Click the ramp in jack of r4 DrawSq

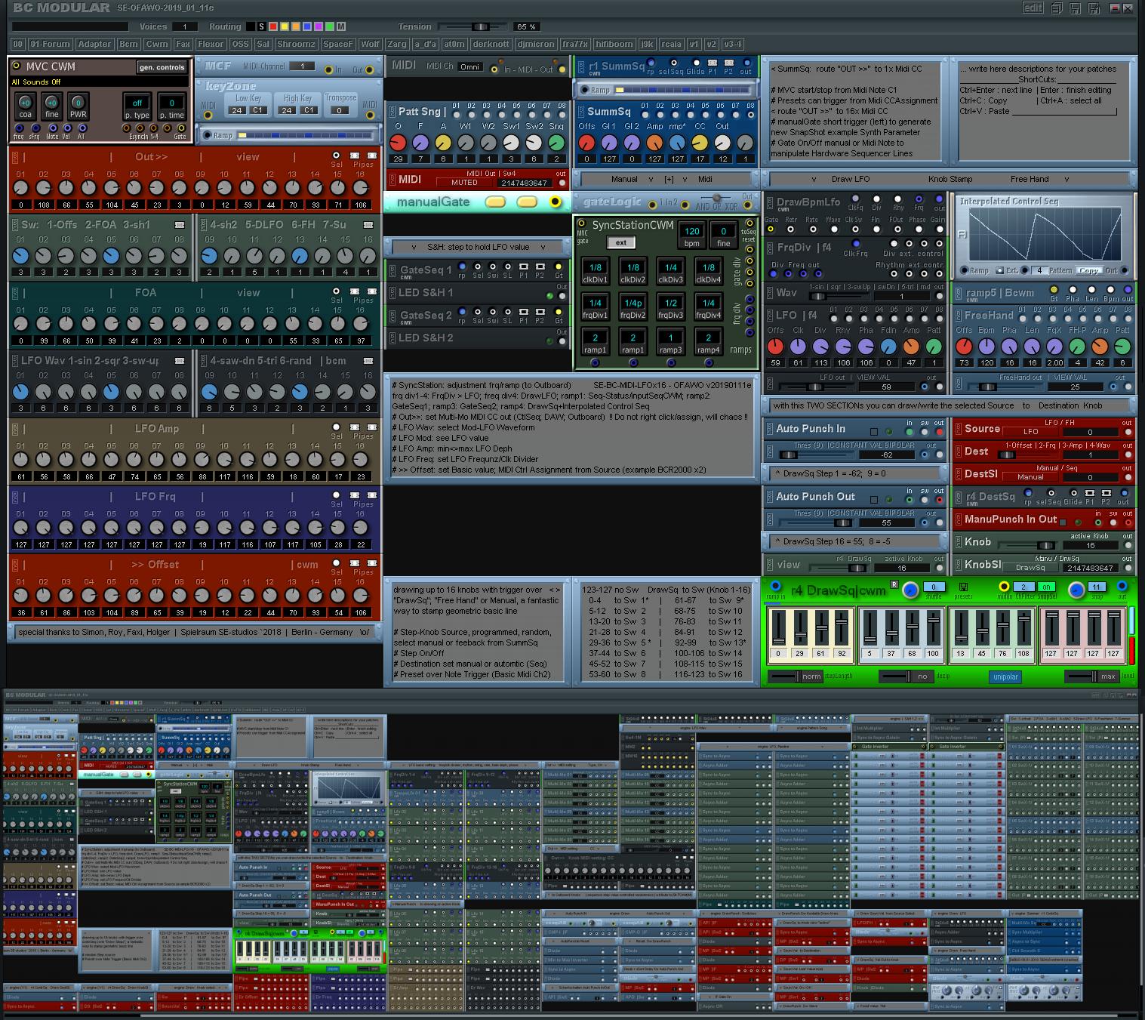click(775, 585)
